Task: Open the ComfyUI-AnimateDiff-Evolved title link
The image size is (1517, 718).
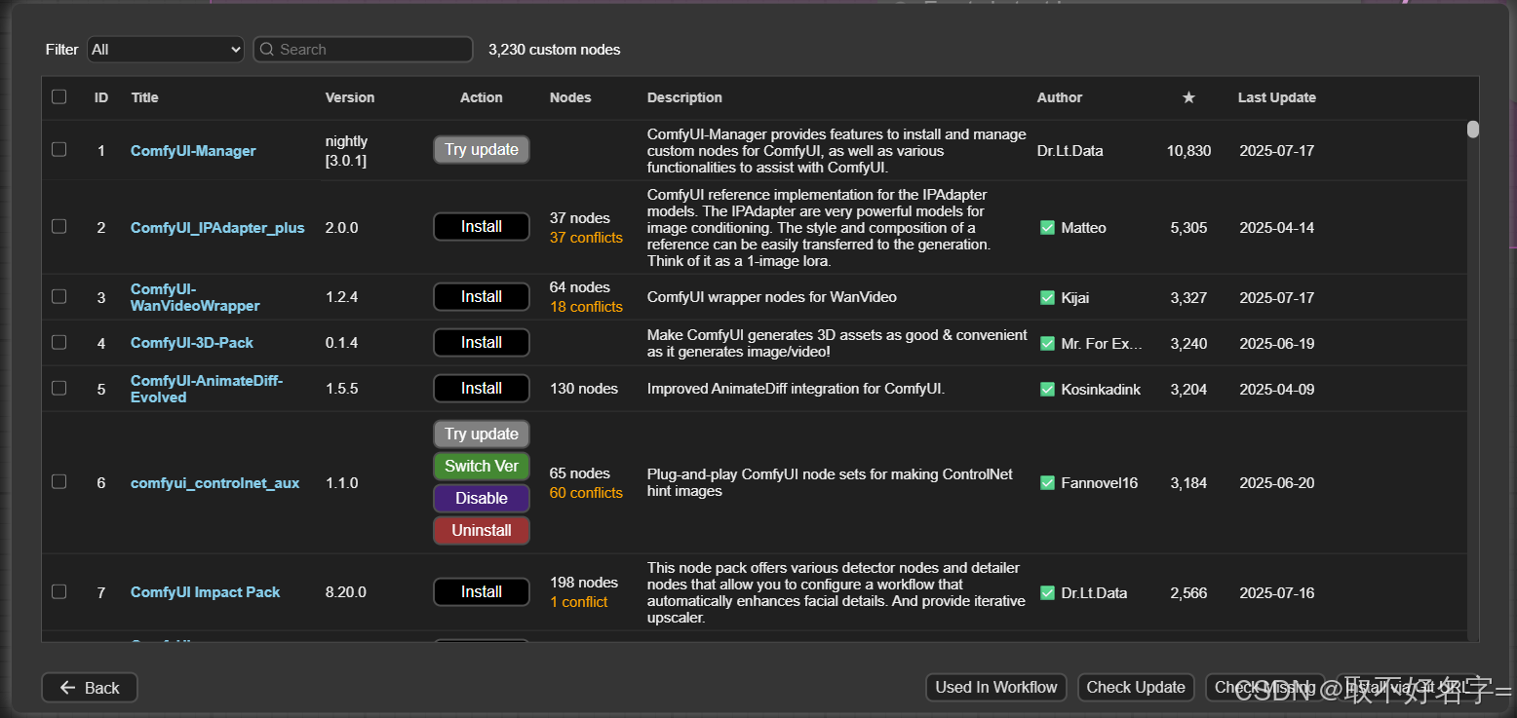Action: point(207,389)
